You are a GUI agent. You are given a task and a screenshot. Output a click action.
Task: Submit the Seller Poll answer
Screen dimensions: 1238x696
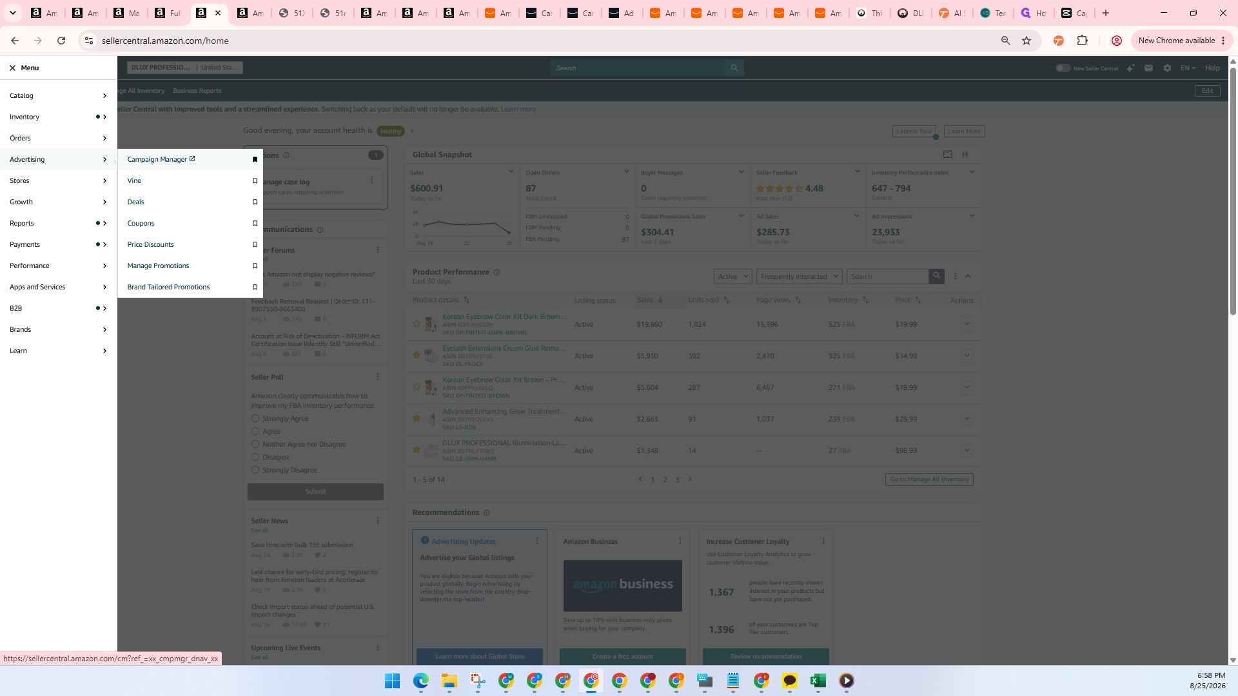coord(315,492)
